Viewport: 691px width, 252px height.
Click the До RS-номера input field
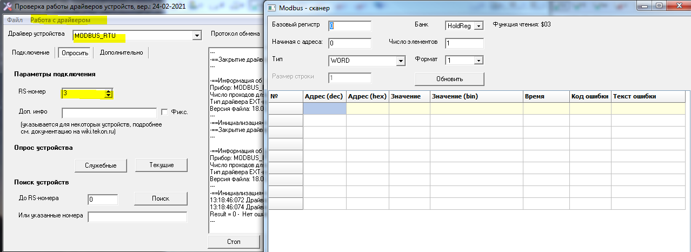coord(103,200)
